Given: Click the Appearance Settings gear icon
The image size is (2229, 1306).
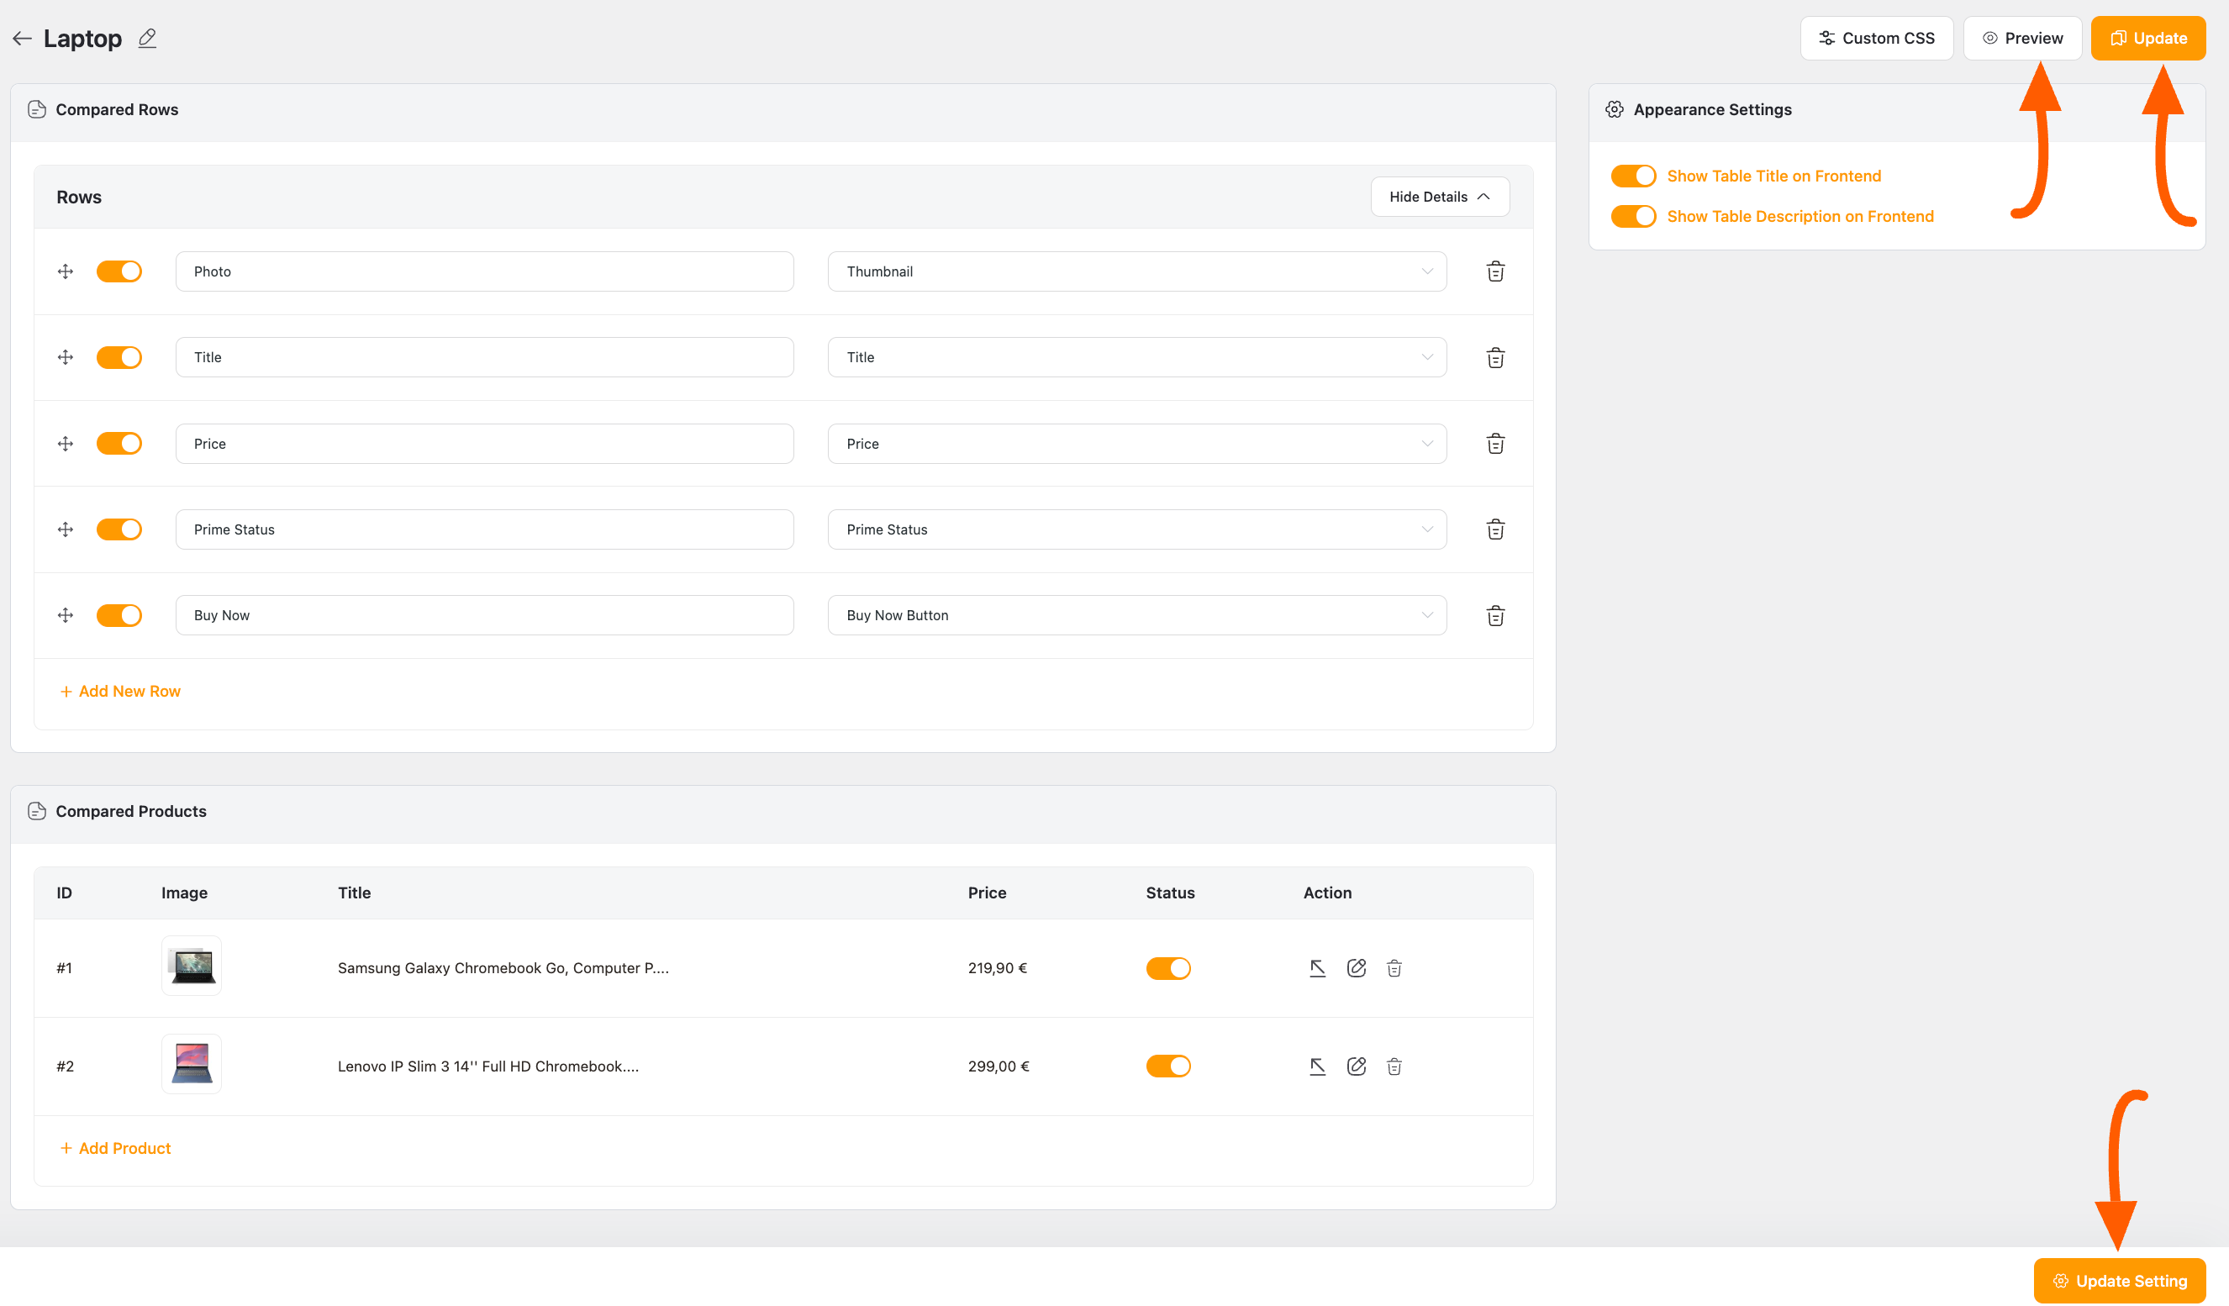Looking at the screenshot, I should pos(1615,109).
